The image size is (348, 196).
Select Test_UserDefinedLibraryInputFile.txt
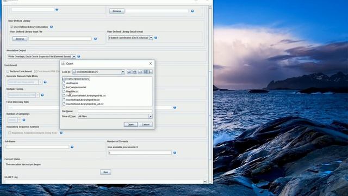[86, 96]
